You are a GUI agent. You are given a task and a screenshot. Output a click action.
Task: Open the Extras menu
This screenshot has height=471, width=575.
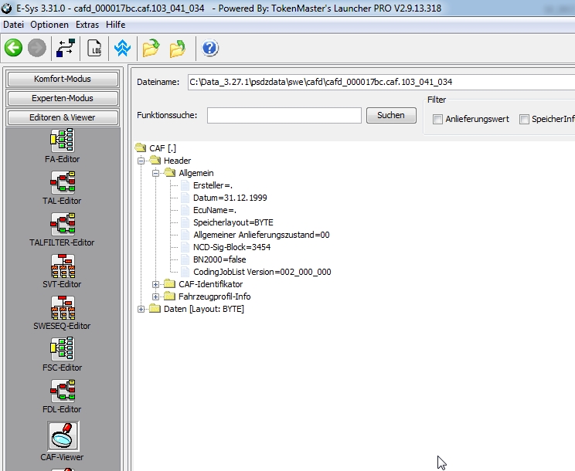87,25
